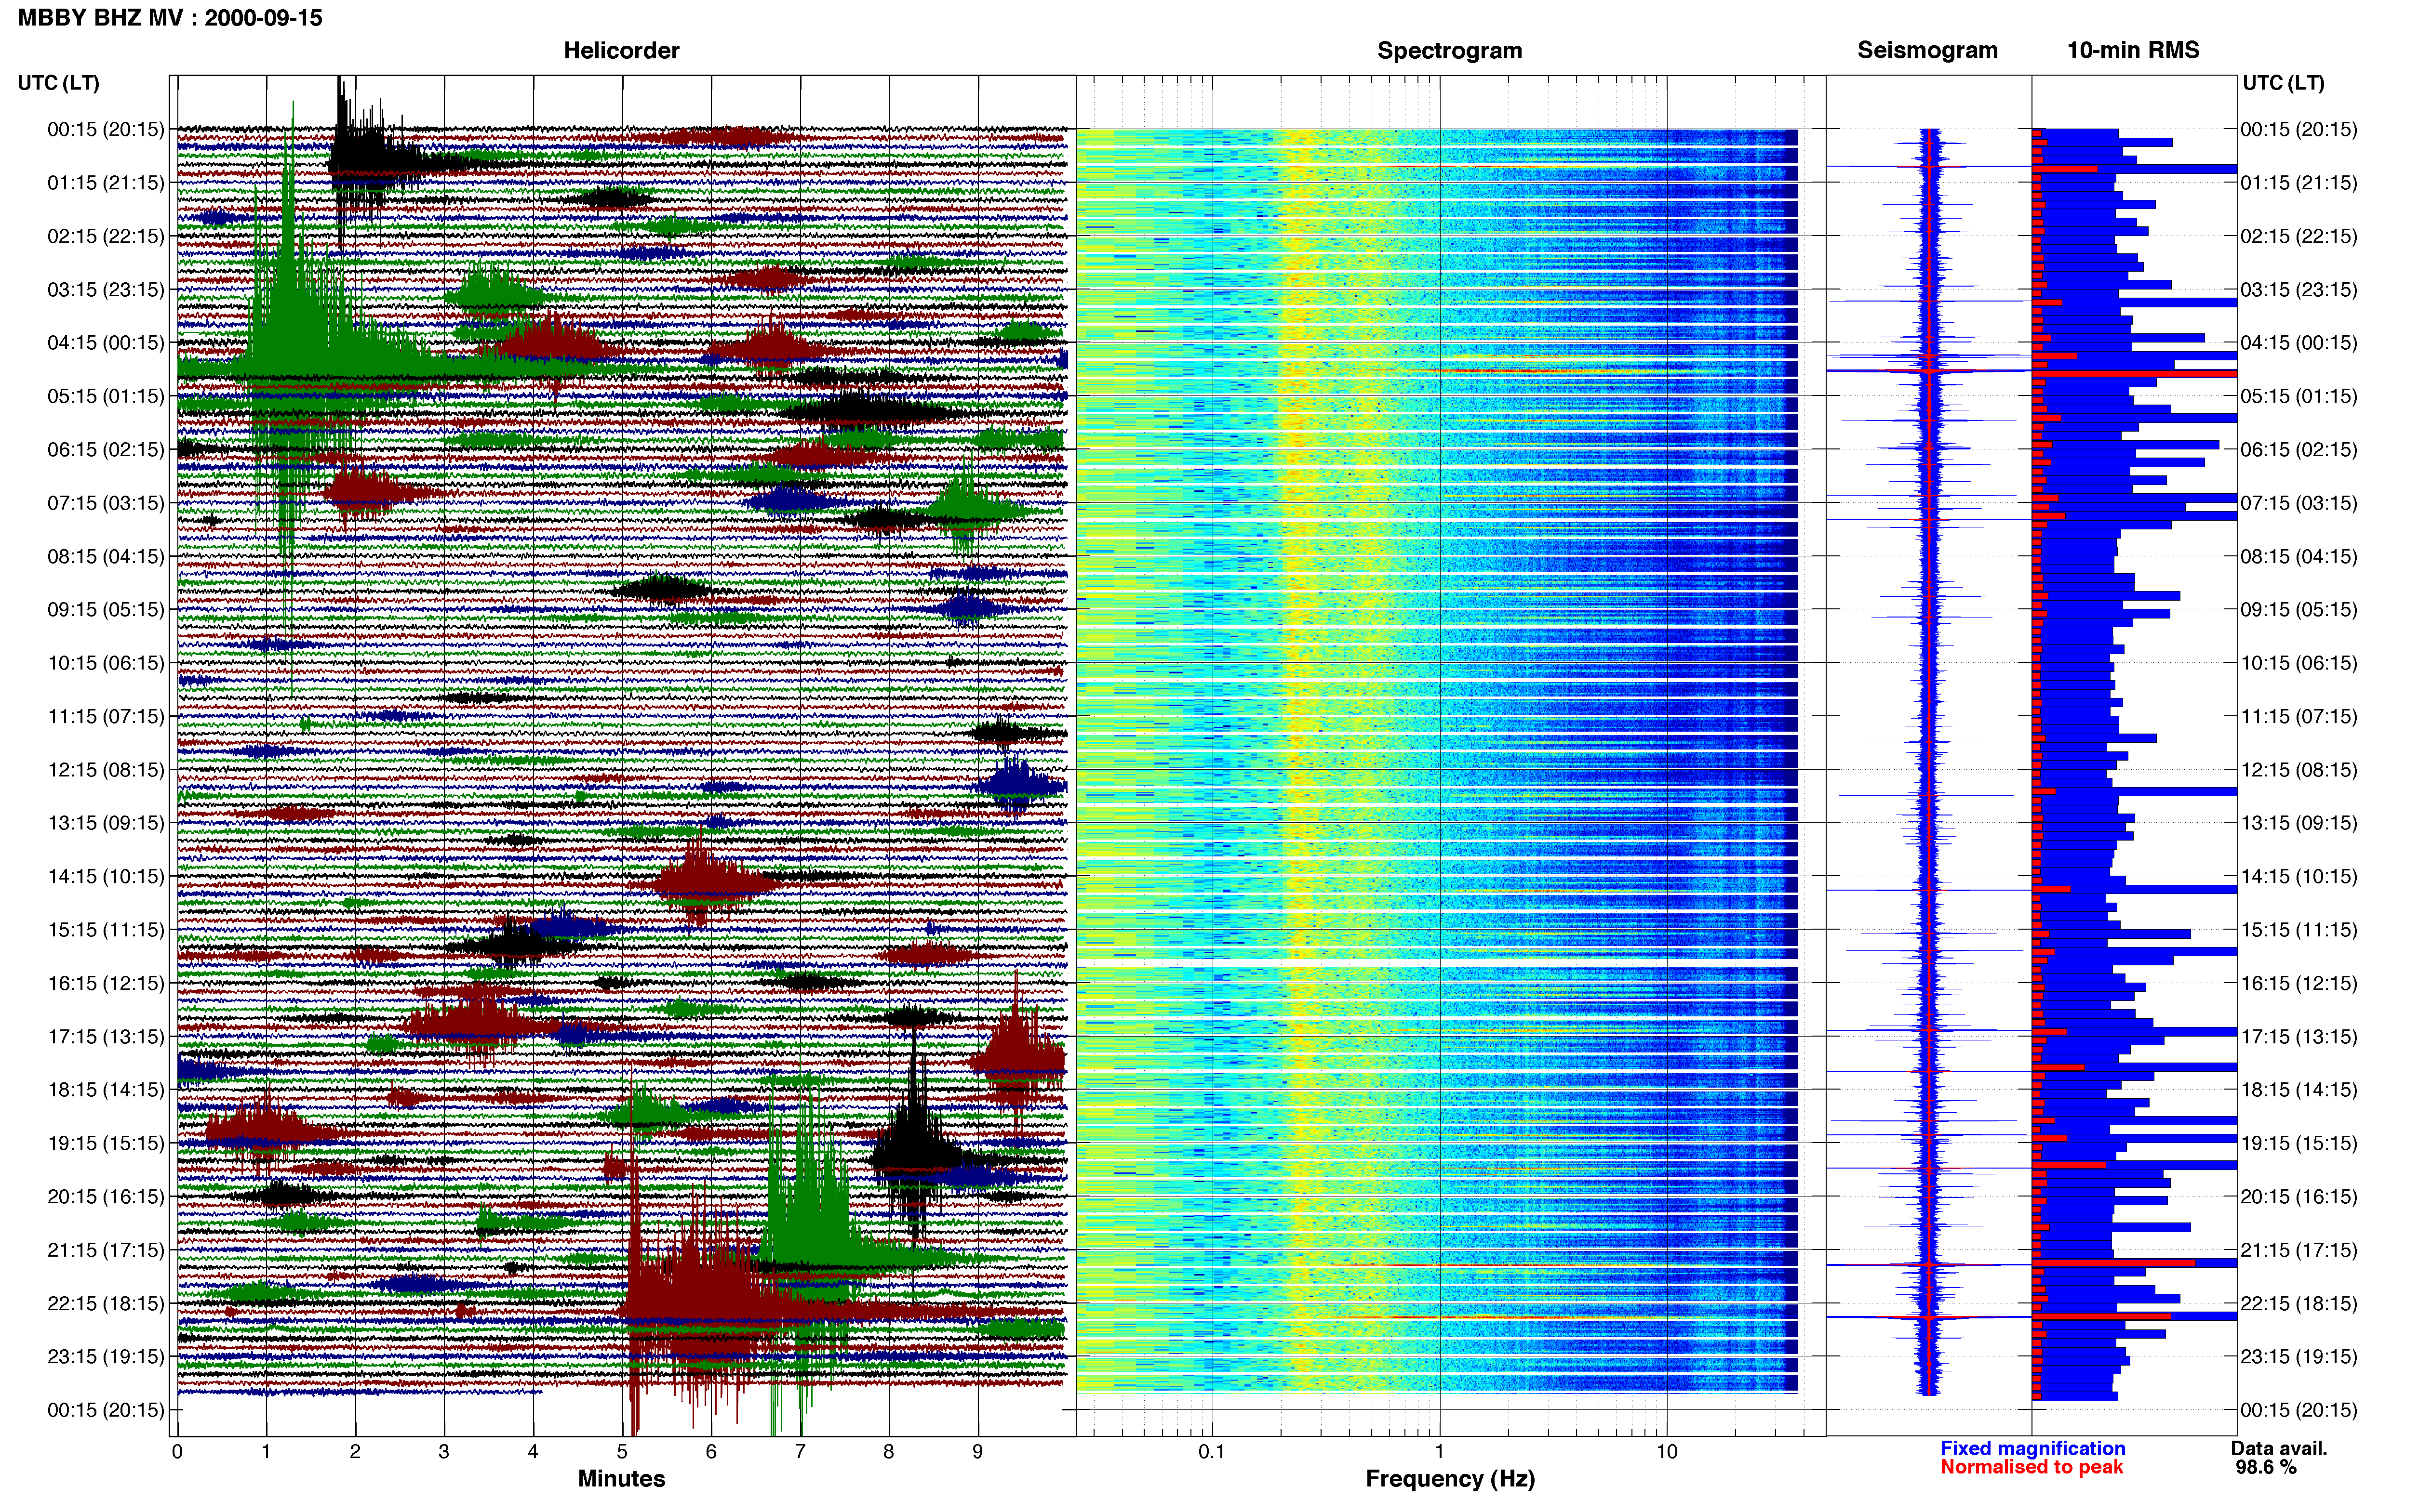The image size is (2419, 1512).
Task: Click left time label '16:15 (12:15)'
Action: [106, 983]
